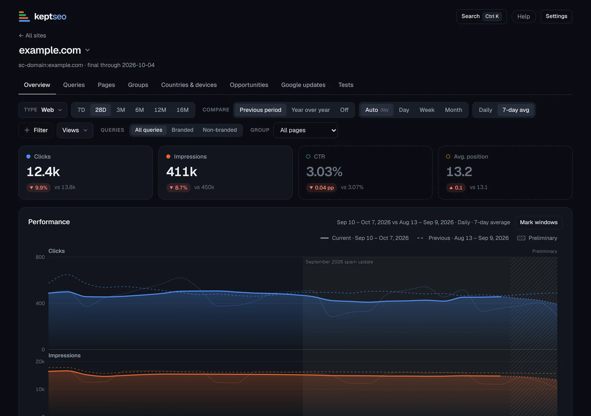This screenshot has height=416, width=591.
Task: Show only Branded queries
Action: coord(182,130)
